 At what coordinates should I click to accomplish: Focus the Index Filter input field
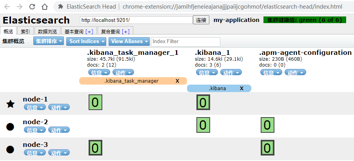185,42
